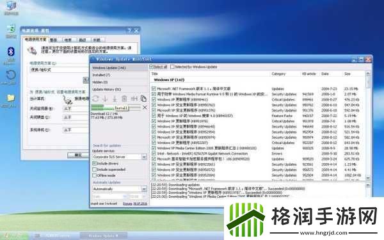Click the updates list scrollbar up arrow
This screenshot has height=240, width=384.
click(x=368, y=74)
